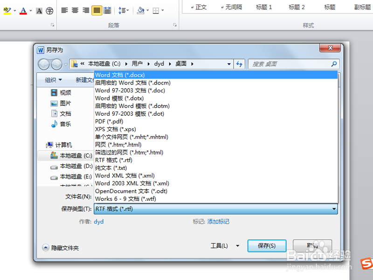
Task: Open font group dialog launcher
Action: tap(53, 25)
